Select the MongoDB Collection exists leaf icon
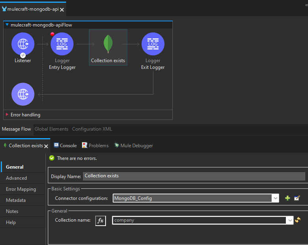The width and height of the screenshot is (308, 245). point(108,44)
